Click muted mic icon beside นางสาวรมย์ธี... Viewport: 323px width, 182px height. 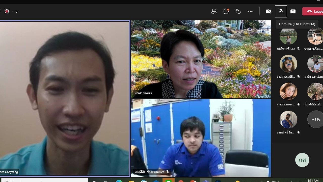(298, 77)
